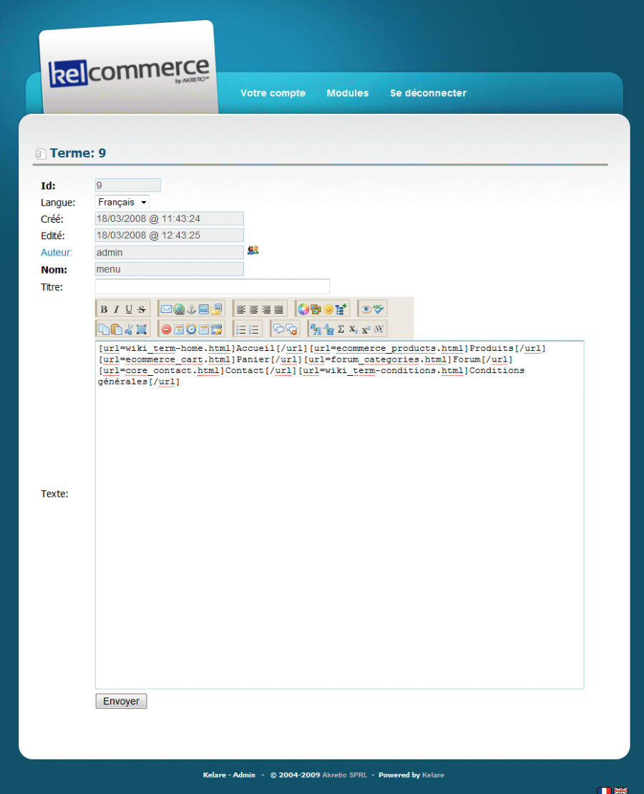644x794 pixels.
Task: Insert anchor using the anchor icon
Action: [x=191, y=309]
